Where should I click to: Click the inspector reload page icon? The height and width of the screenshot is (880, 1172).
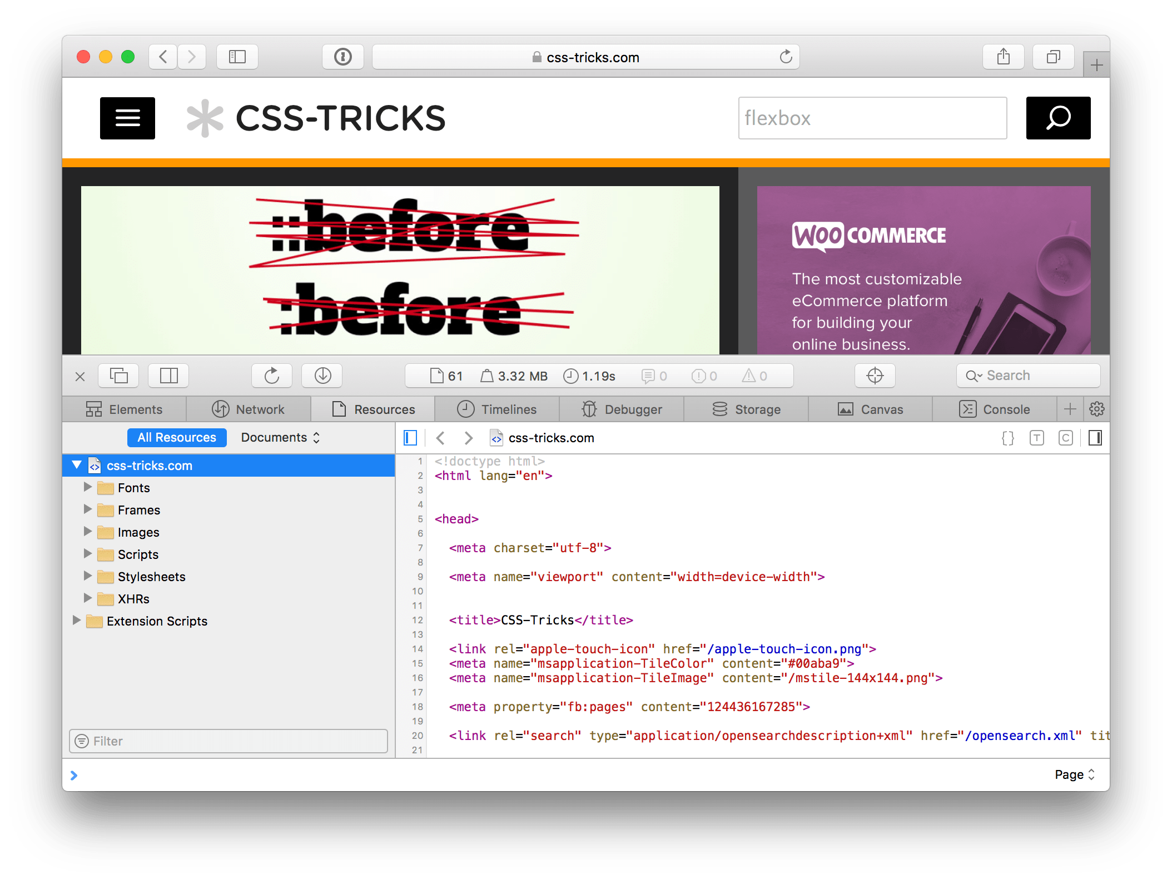pos(271,376)
